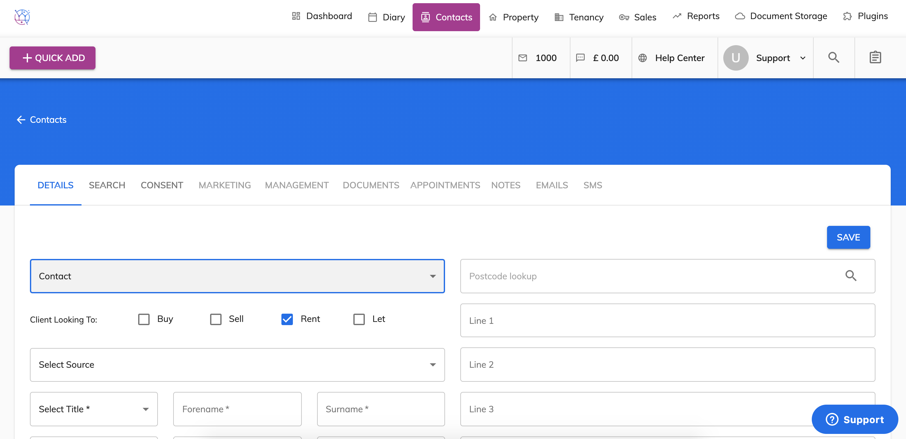
Task: Tick the Let checkbox
Action: (359, 319)
